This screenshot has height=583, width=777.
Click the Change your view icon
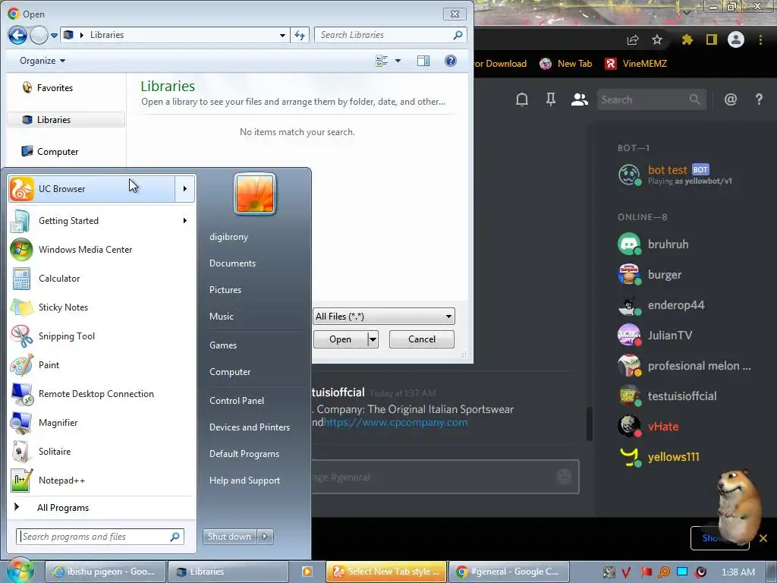(382, 61)
